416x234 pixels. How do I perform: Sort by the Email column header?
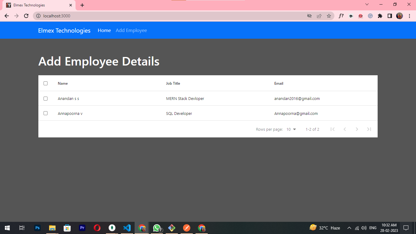(279, 83)
